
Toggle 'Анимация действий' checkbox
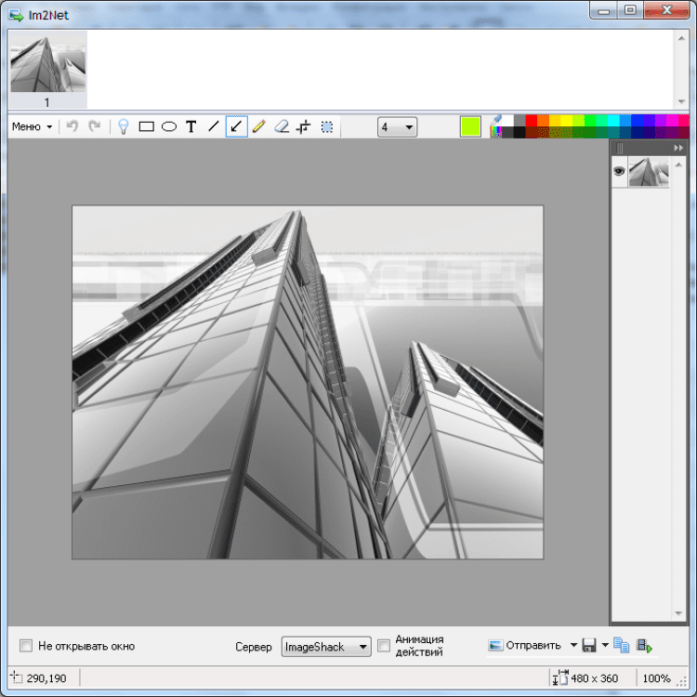point(384,646)
